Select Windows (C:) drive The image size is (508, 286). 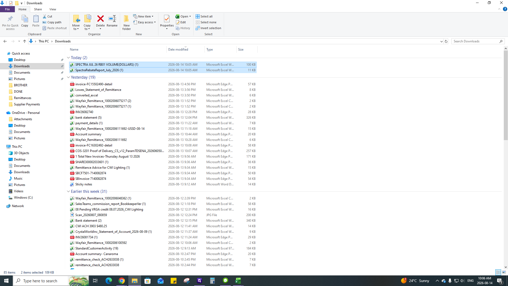tap(23, 198)
